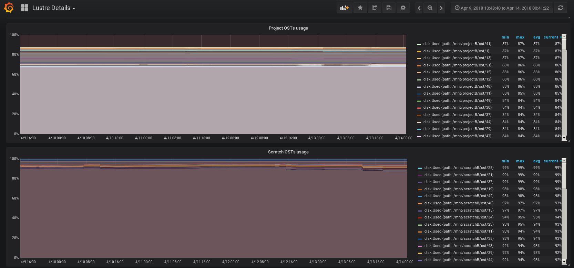574x268 pixels.
Task: Open the Lustre Details dashboard dropdown
Action: point(53,8)
